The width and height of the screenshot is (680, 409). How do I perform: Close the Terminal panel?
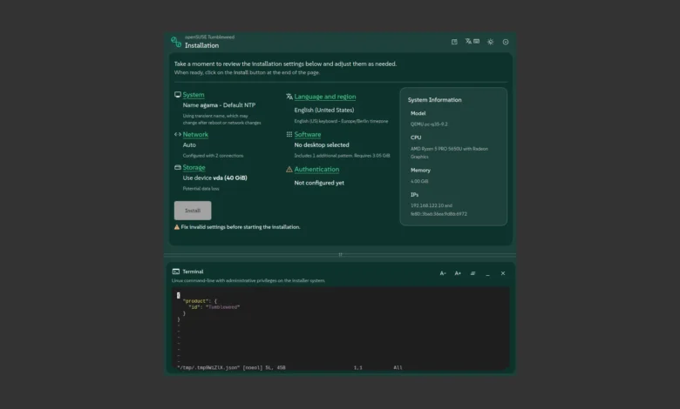(x=503, y=273)
